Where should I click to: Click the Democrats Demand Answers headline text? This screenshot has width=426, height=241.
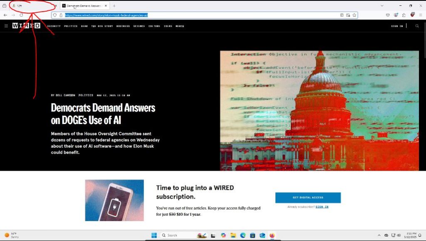click(103, 114)
